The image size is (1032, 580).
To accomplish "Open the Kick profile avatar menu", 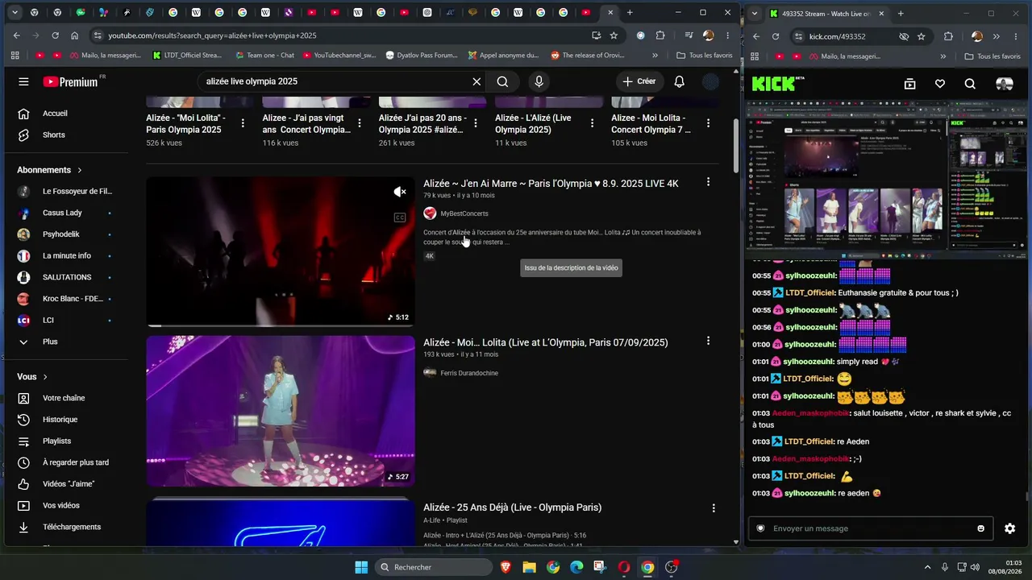I will 1004,84.
